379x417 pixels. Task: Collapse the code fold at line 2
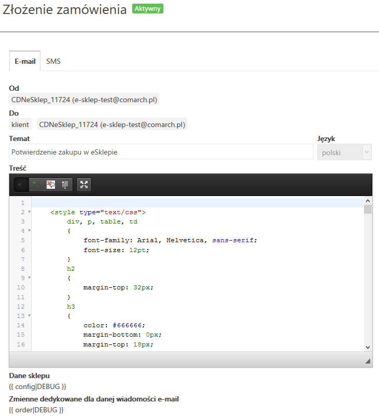pos(30,212)
